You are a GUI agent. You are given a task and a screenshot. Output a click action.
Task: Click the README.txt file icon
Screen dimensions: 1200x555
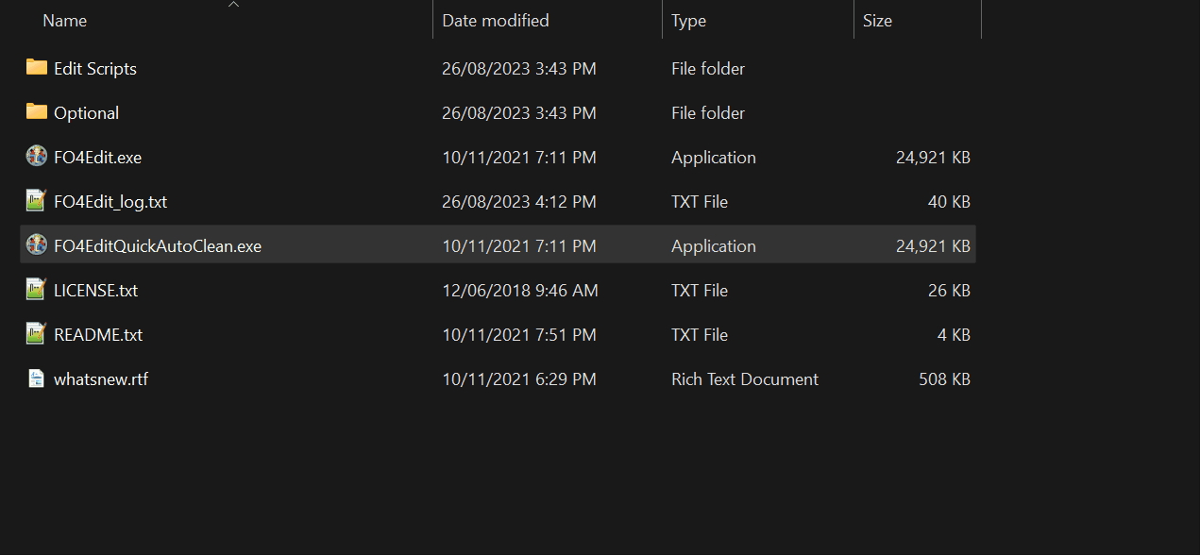click(x=37, y=334)
